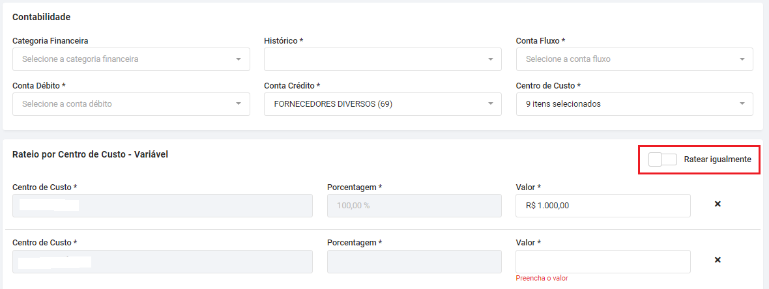
Task: Click the 'Ratear igualmente' label text
Action: [x=718, y=159]
